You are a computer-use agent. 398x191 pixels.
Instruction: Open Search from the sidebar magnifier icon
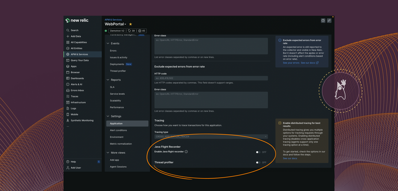[68, 30]
